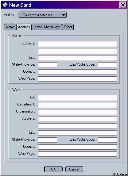Close the New Card dialog

(123, 5)
